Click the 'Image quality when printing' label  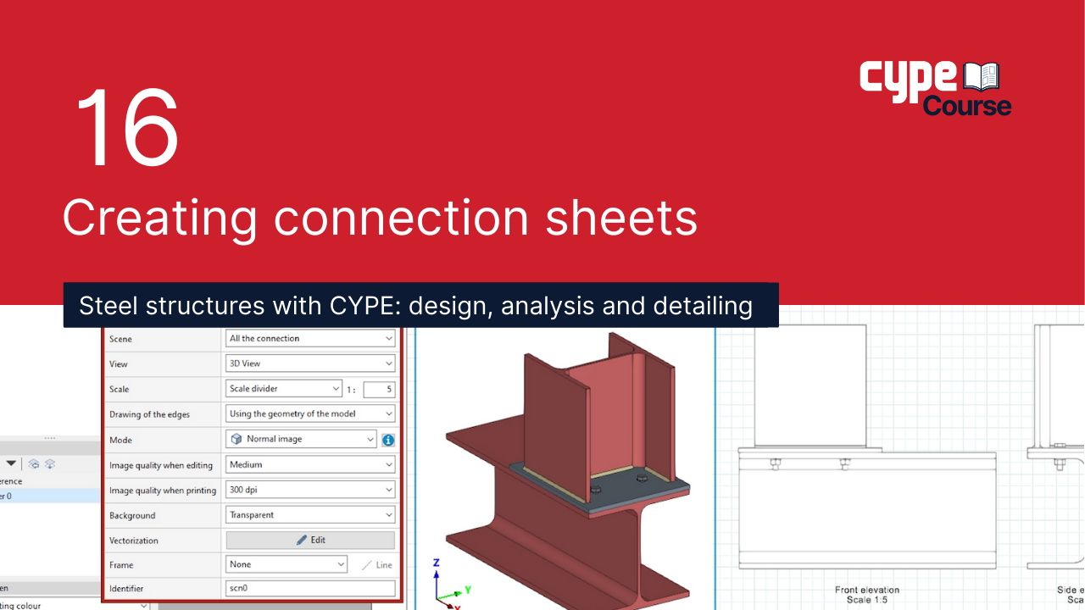click(x=163, y=491)
